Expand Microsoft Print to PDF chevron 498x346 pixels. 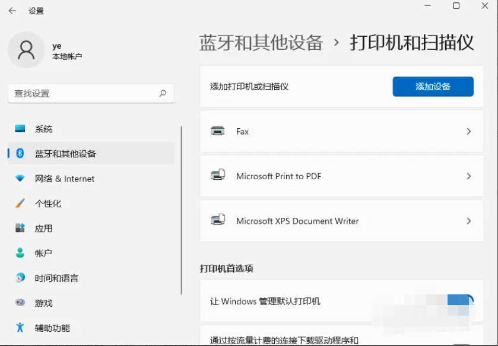(468, 176)
